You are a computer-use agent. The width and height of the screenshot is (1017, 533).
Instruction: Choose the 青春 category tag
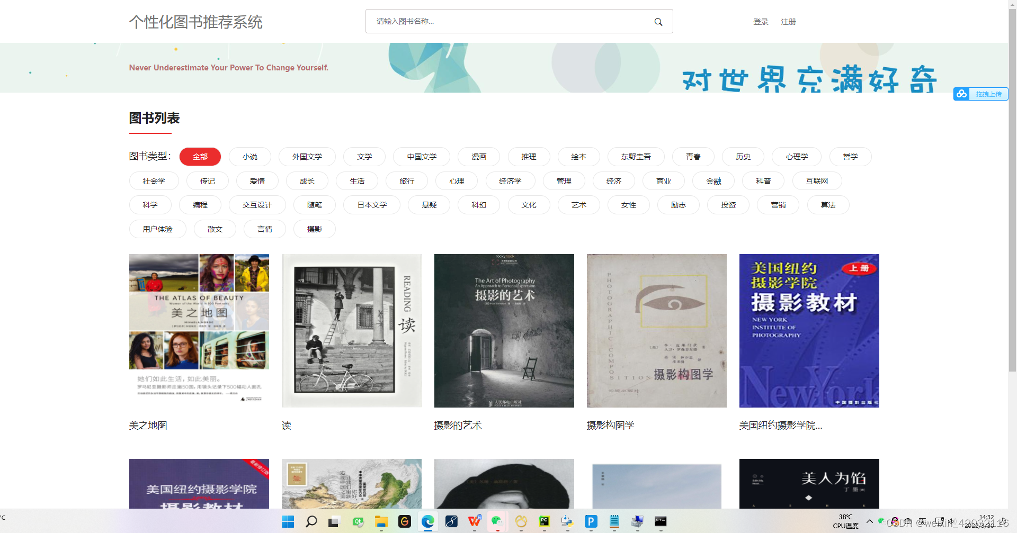693,157
